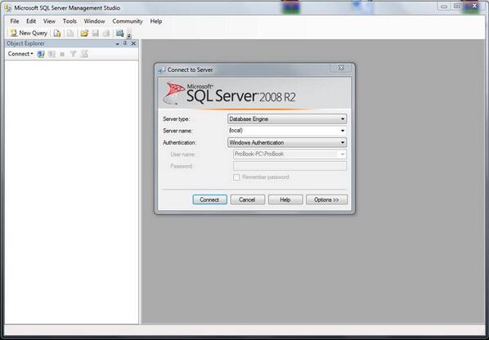Open the Help menu
Viewport: 489px width, 340px height.
coord(156,21)
